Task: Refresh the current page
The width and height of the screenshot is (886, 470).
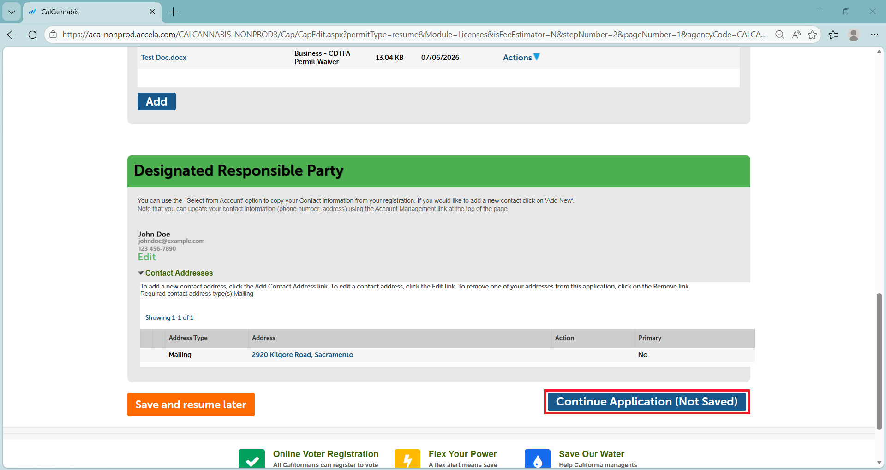Action: pos(32,35)
